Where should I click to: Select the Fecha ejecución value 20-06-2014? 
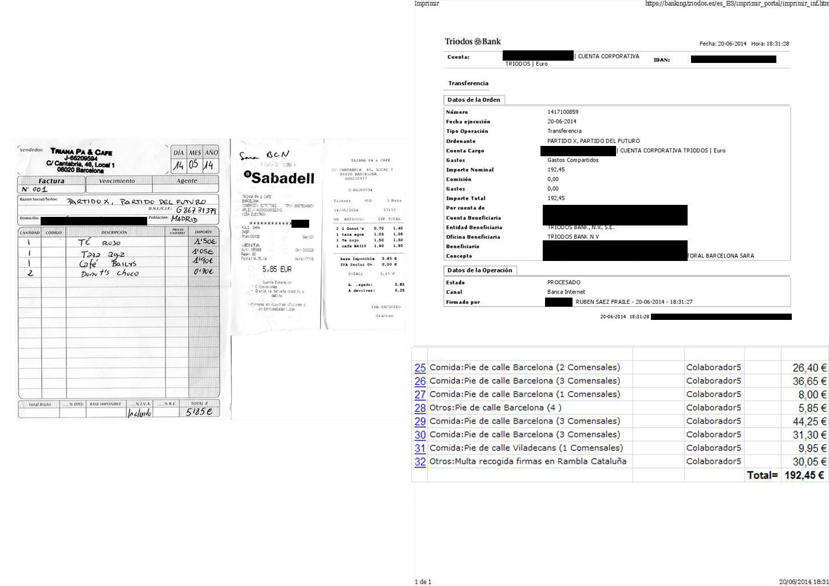pyautogui.click(x=562, y=121)
